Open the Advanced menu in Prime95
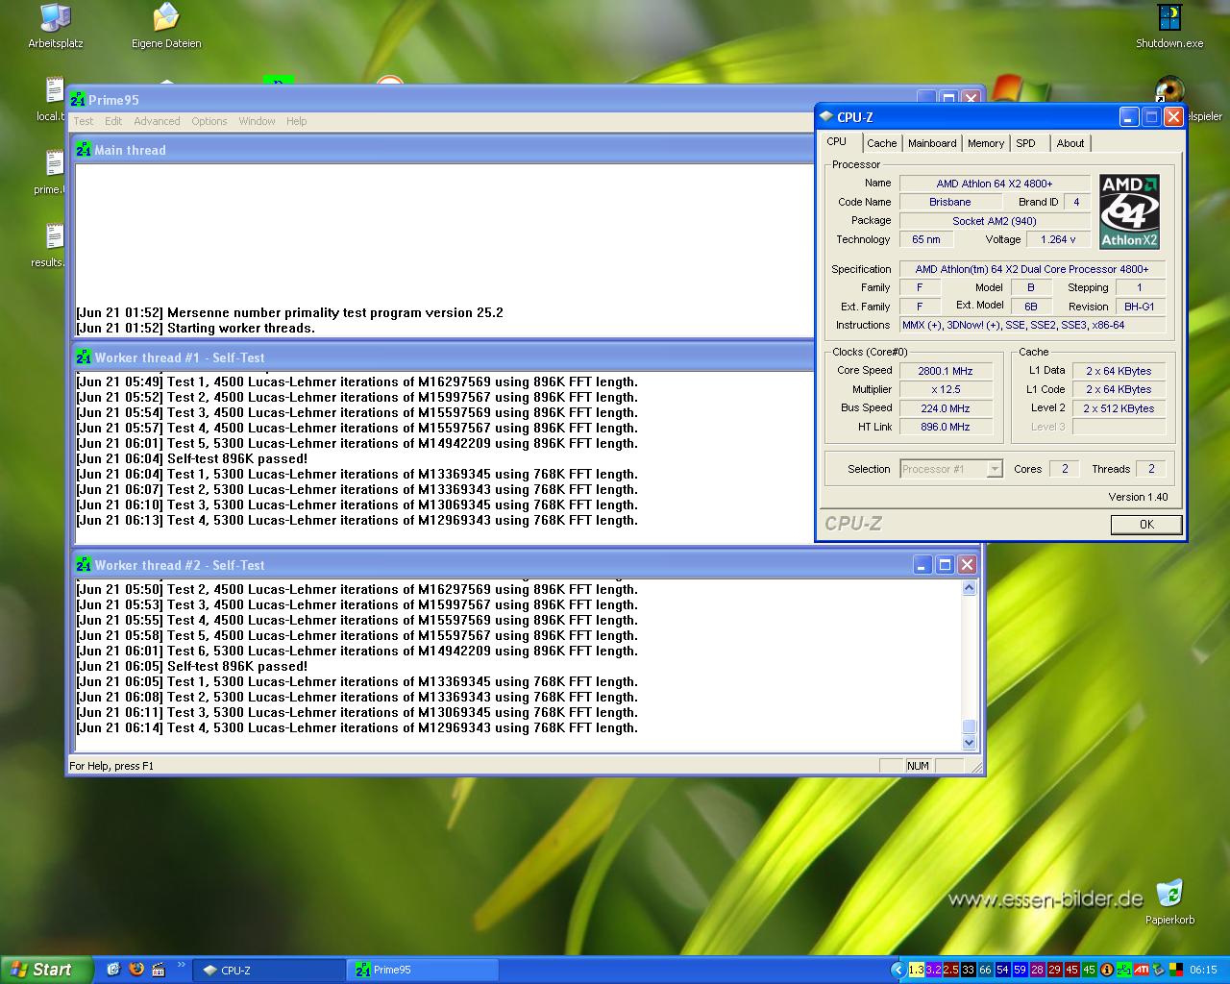The height and width of the screenshot is (984, 1230). [157, 121]
